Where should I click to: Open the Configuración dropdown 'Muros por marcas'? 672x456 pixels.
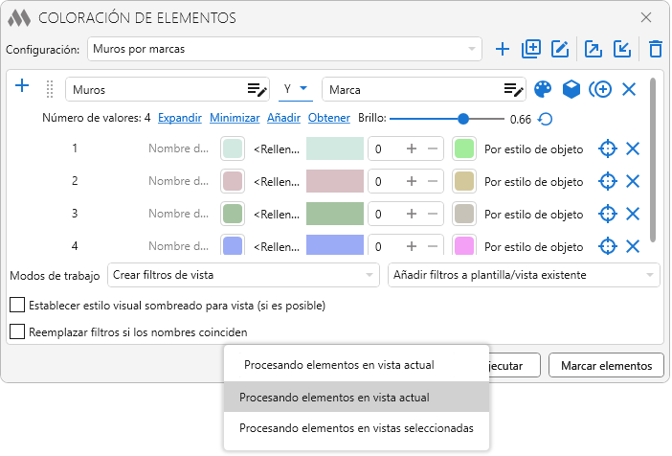coord(285,49)
